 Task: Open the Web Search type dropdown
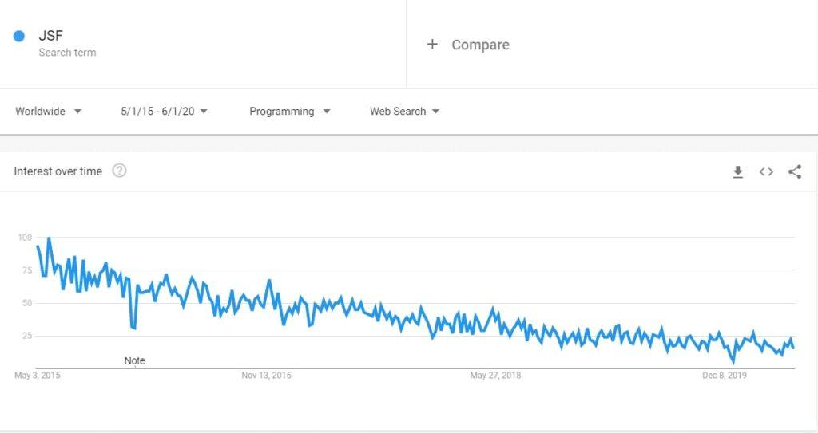[x=404, y=112]
